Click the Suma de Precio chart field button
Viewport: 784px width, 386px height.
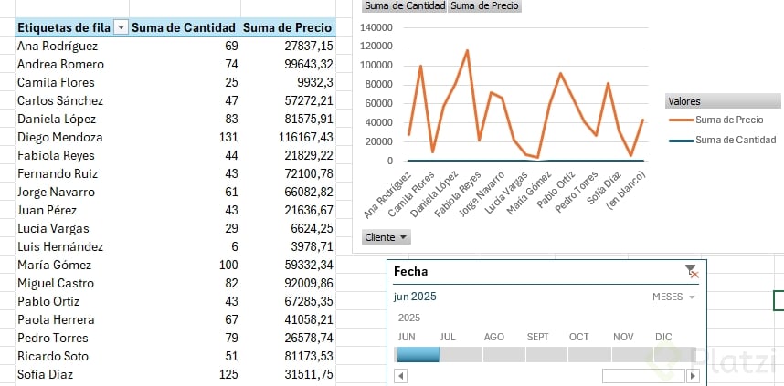point(485,5)
